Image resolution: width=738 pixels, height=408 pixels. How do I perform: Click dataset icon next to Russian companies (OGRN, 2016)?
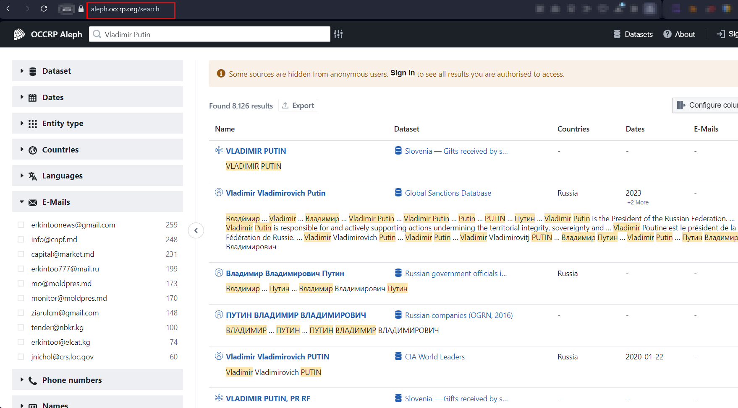click(x=398, y=315)
